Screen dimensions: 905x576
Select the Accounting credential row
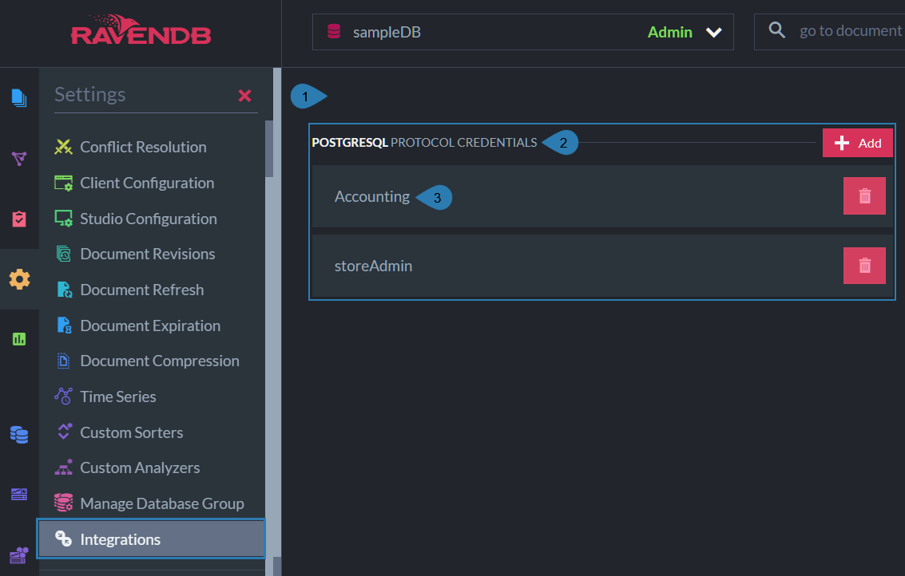pos(602,196)
